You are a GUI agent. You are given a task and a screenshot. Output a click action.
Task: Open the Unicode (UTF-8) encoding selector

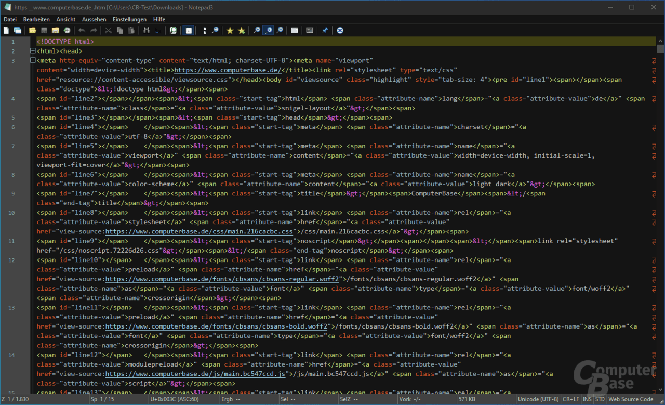pos(538,399)
